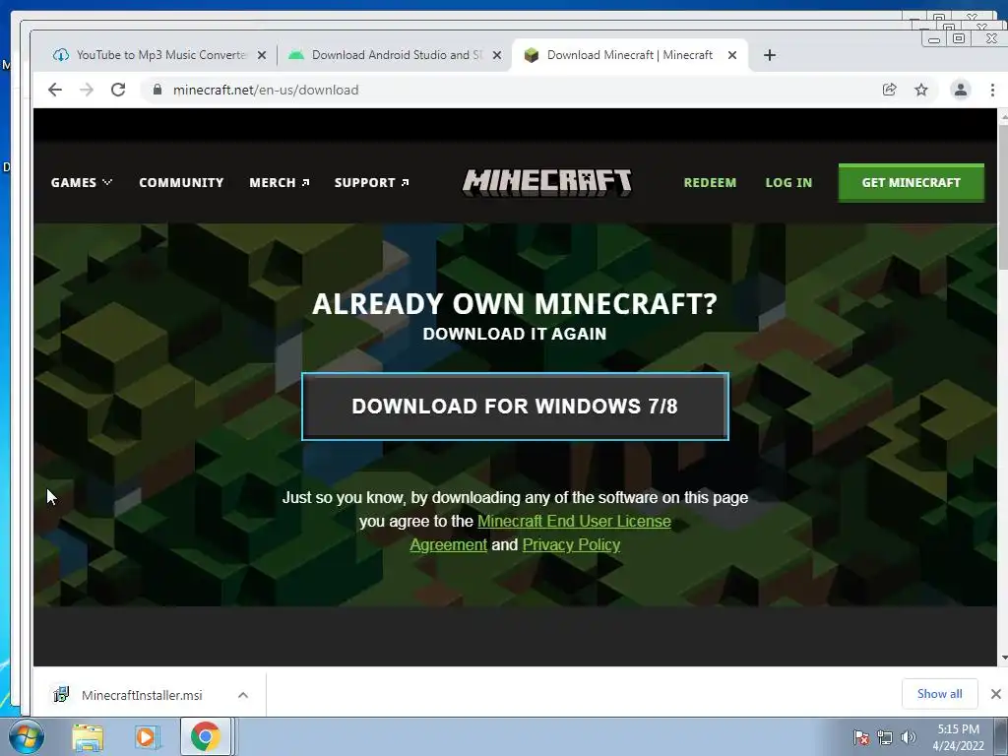This screenshot has width=1008, height=756.
Task: Click Show all downloads button
Action: (x=939, y=694)
